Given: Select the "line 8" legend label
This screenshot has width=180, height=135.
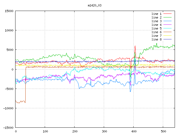Looking at the screenshot, I should (x=157, y=39).
